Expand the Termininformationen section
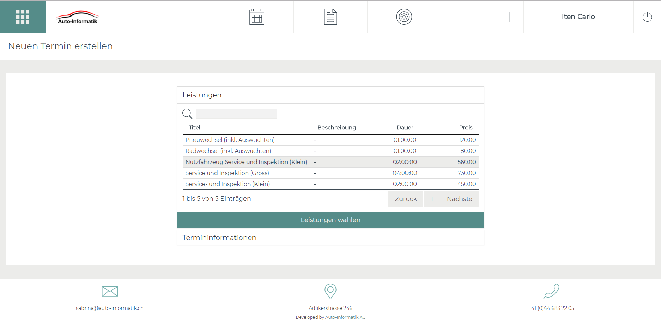 tap(331, 238)
